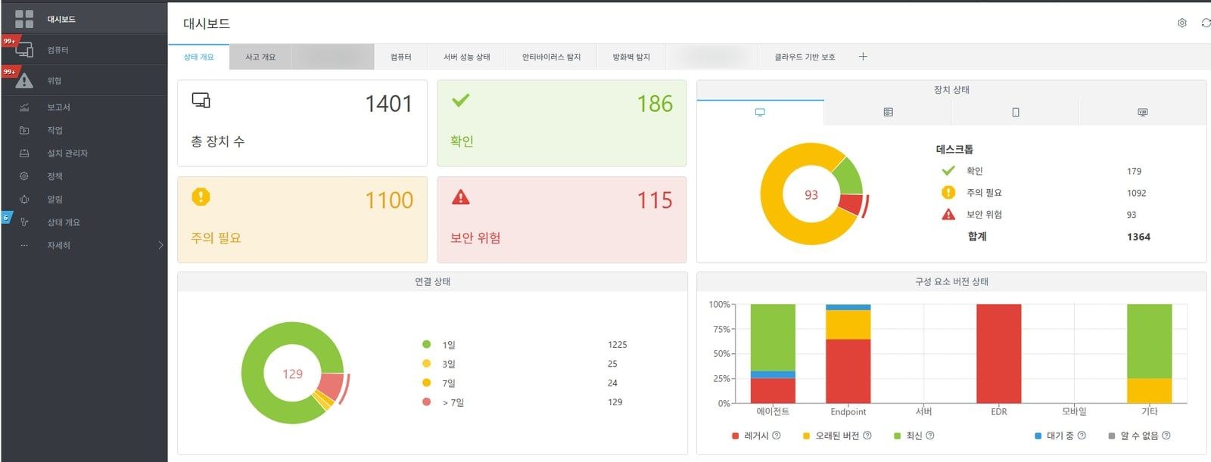Click the 주의 필요 row value 1092
Image resolution: width=1211 pixels, height=462 pixels.
(1136, 193)
